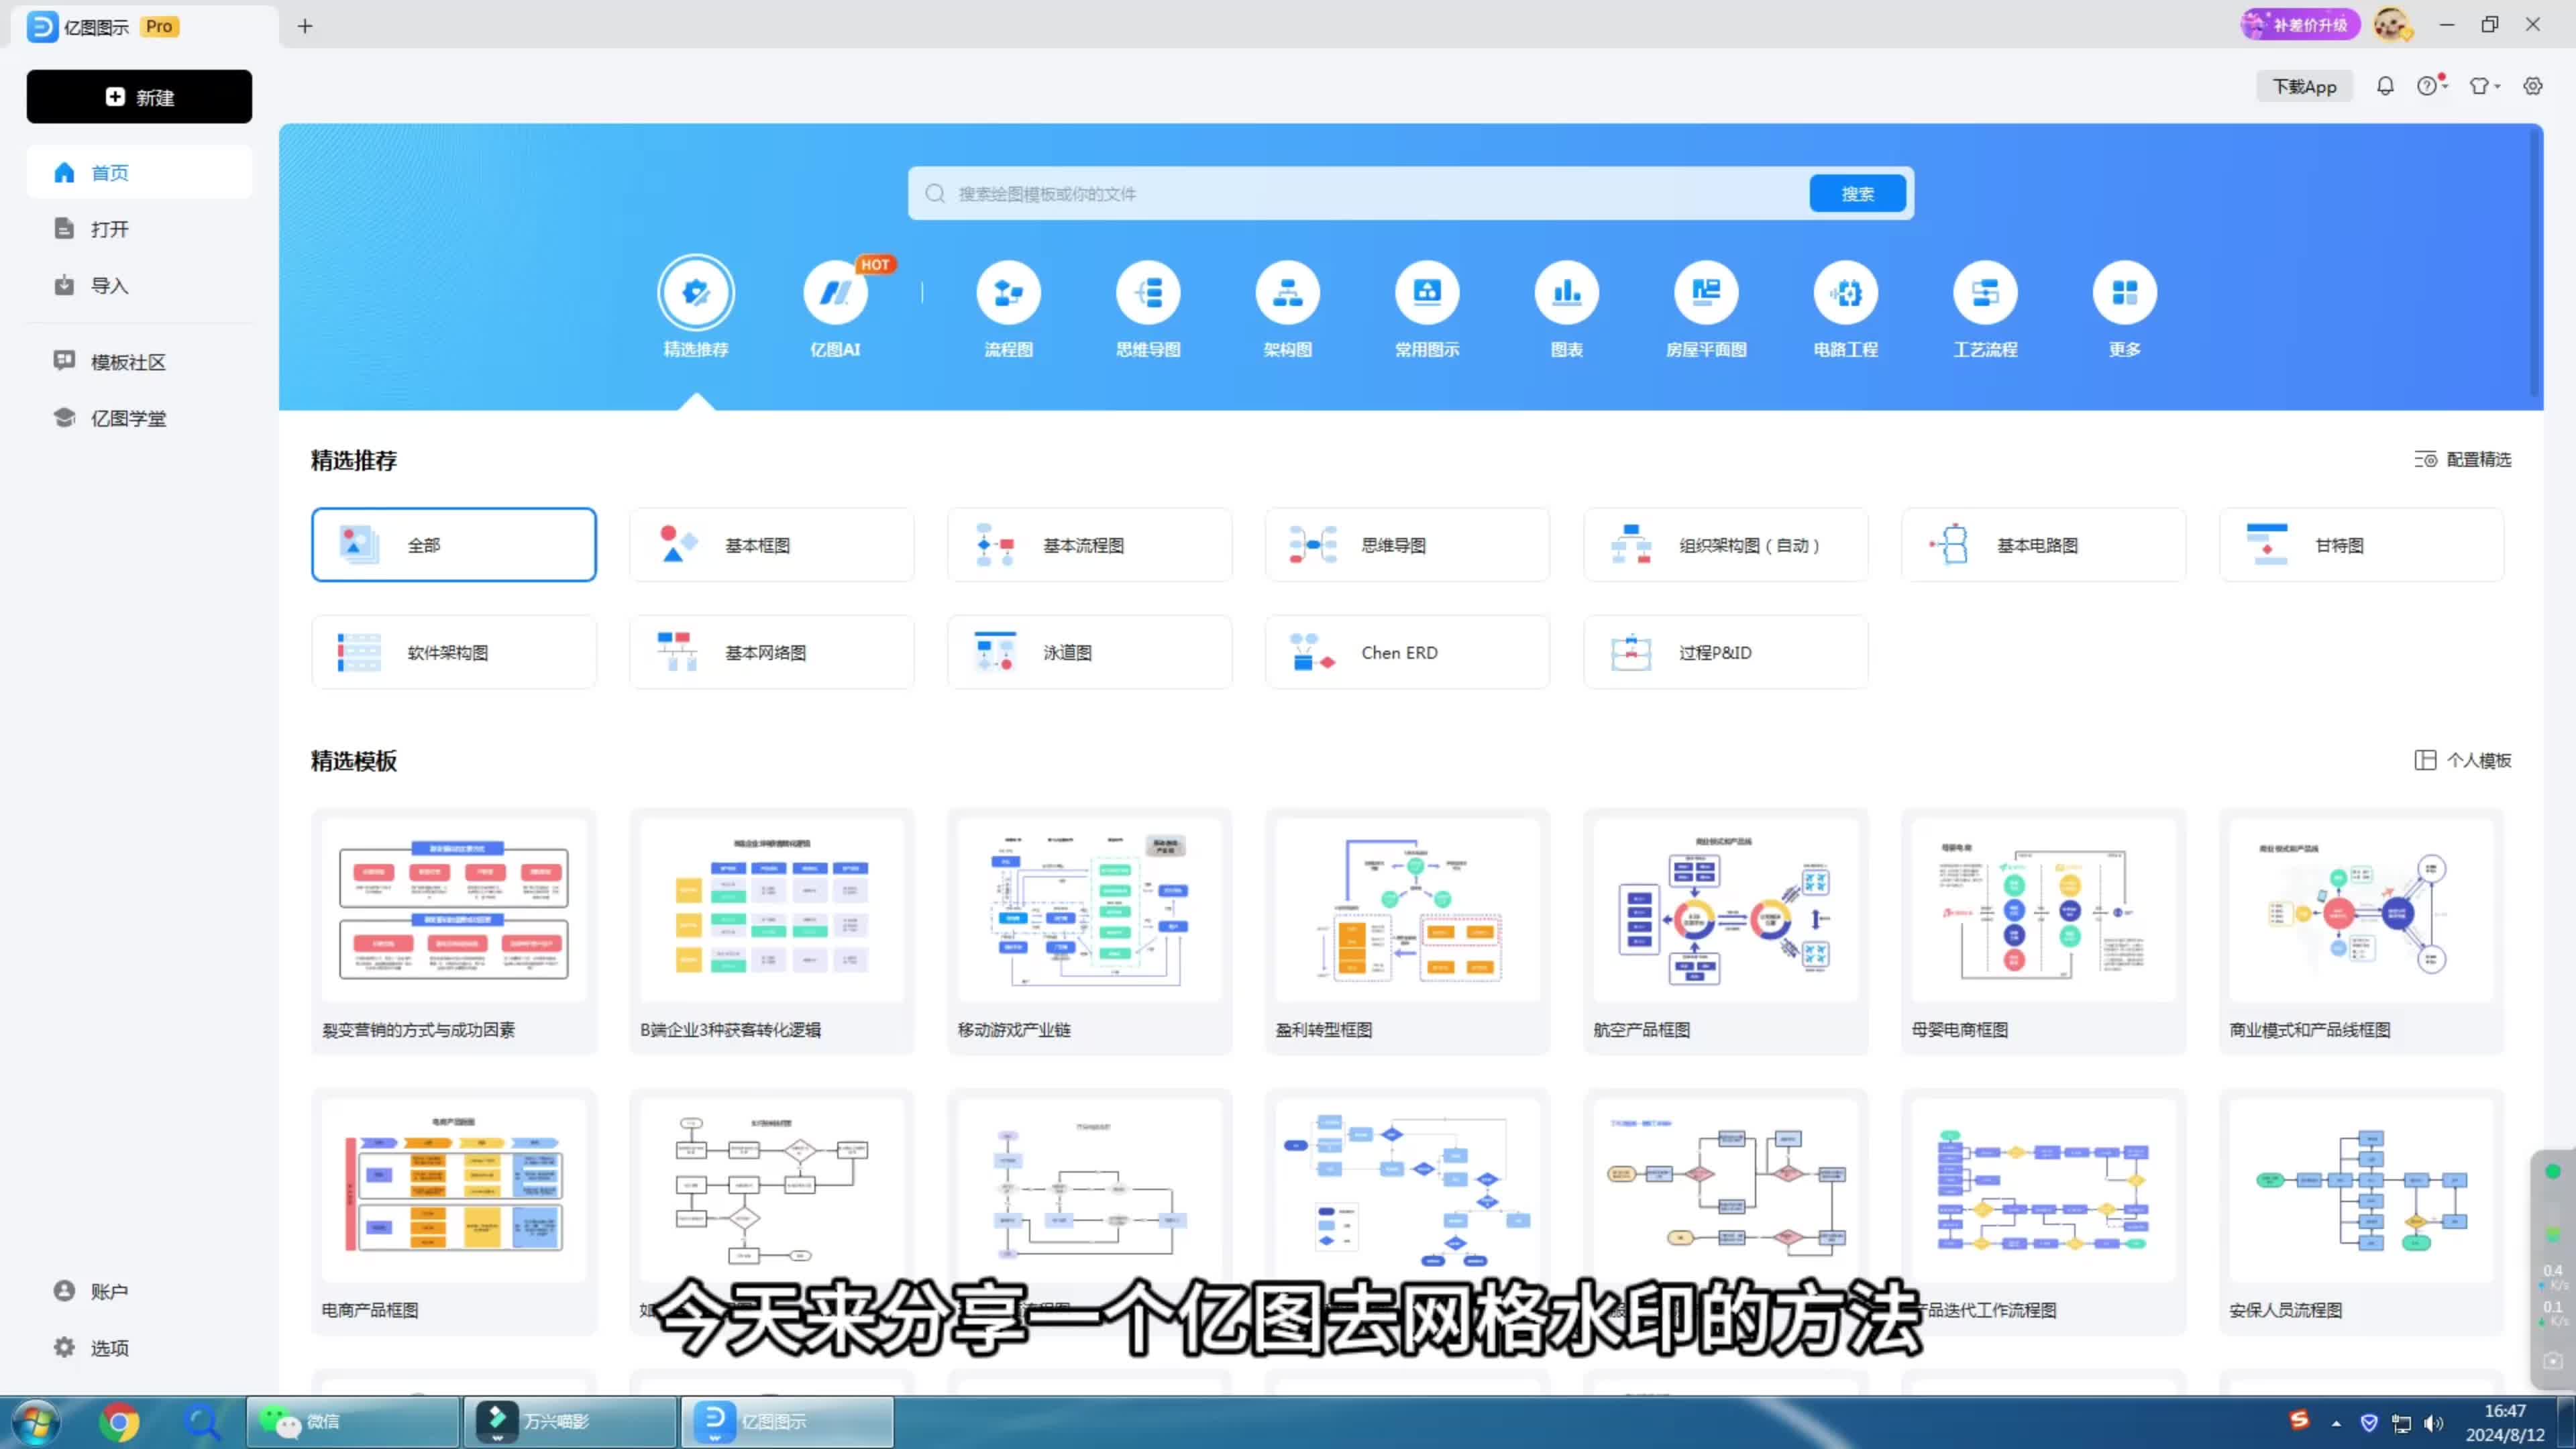The height and width of the screenshot is (1449, 2576).
Task: Open help question mark dropdown
Action: coord(2431,86)
